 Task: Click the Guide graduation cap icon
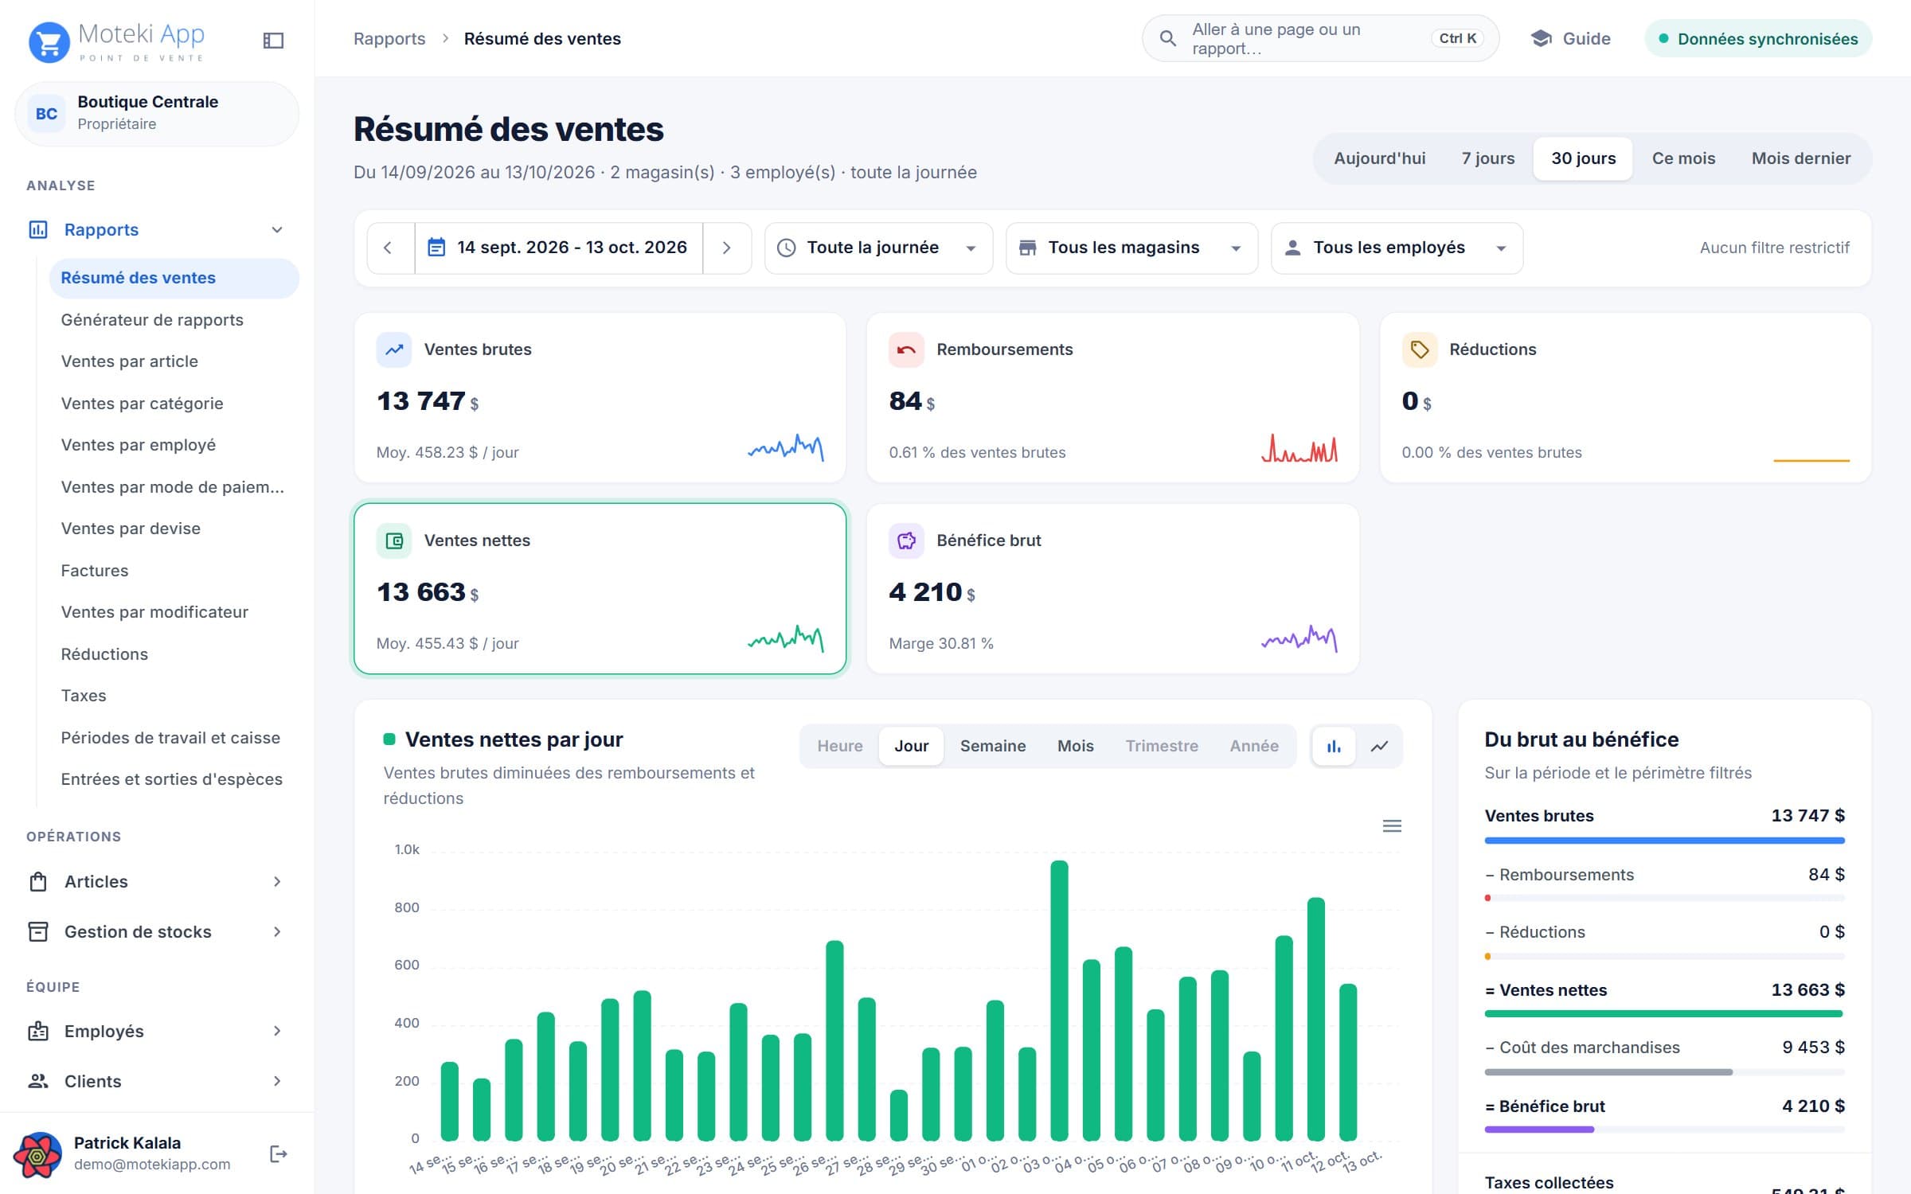pyautogui.click(x=1542, y=38)
